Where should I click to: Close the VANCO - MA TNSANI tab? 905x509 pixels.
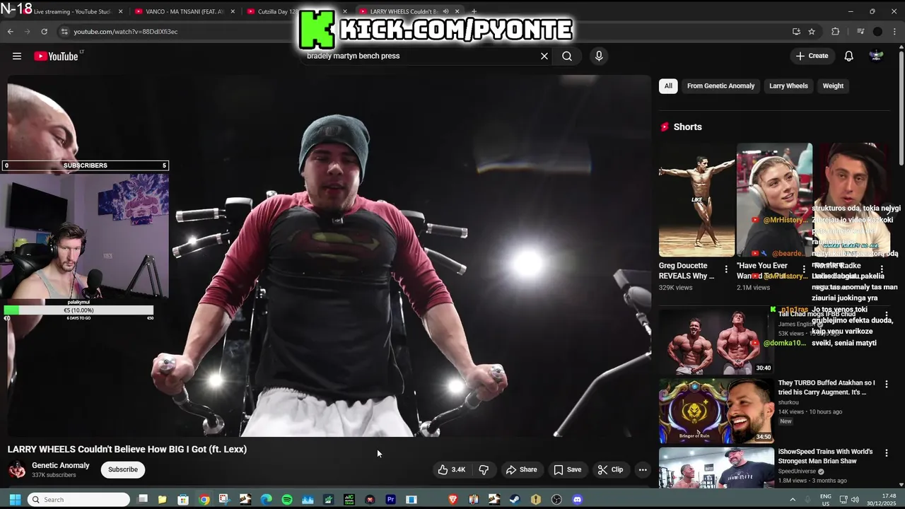(233, 11)
